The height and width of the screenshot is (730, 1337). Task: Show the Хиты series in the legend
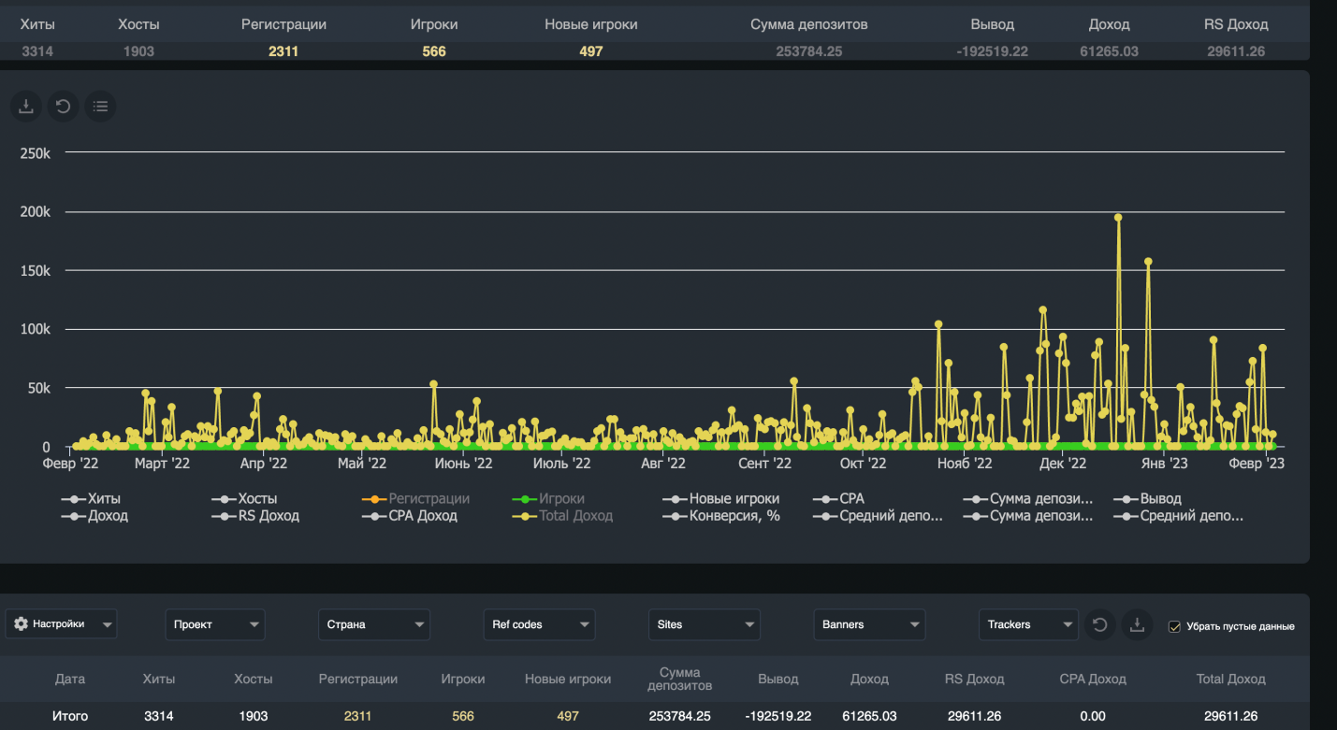click(103, 499)
